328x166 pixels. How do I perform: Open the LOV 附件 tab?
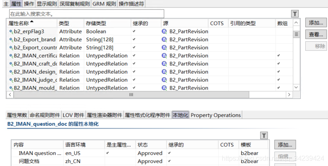(73, 115)
